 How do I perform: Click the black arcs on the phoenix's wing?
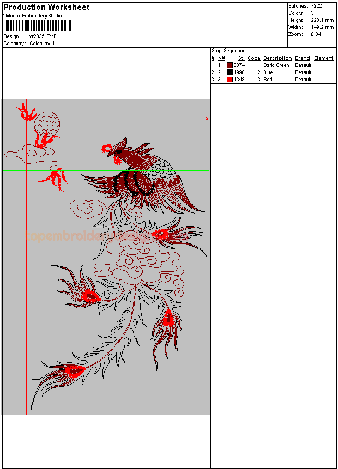(132, 182)
